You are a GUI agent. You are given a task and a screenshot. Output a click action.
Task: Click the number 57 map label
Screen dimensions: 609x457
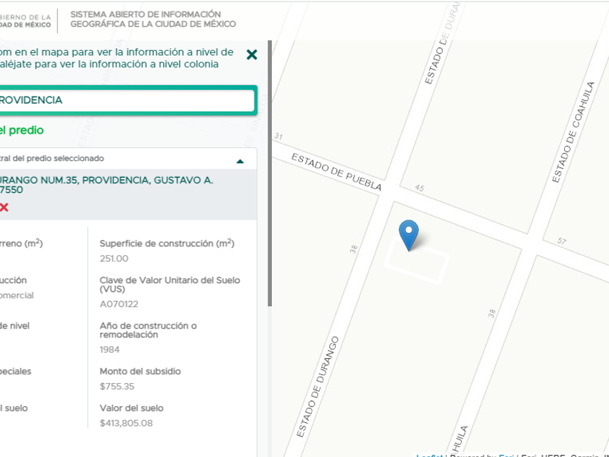pyautogui.click(x=562, y=241)
